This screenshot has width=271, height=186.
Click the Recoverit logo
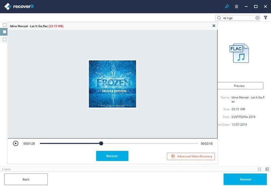click(x=19, y=6)
